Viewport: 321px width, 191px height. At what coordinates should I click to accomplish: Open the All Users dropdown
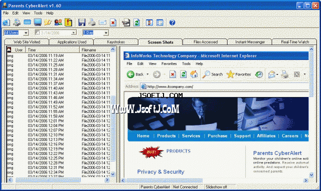(x=26, y=32)
